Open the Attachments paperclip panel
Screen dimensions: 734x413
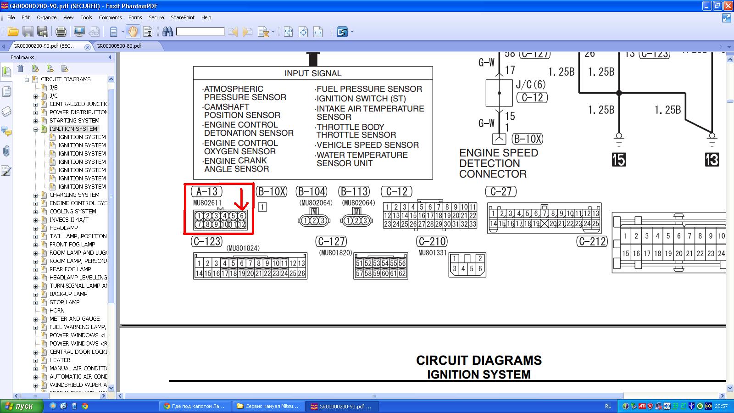click(x=6, y=151)
